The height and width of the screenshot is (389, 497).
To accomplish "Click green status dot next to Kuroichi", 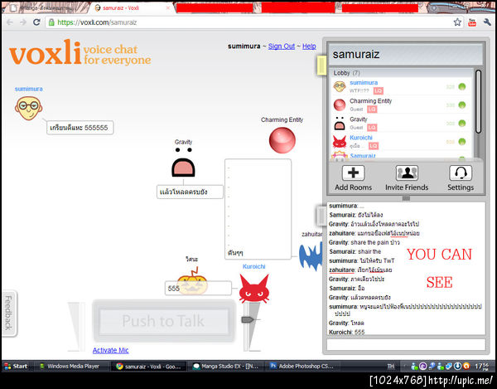I will [462, 142].
